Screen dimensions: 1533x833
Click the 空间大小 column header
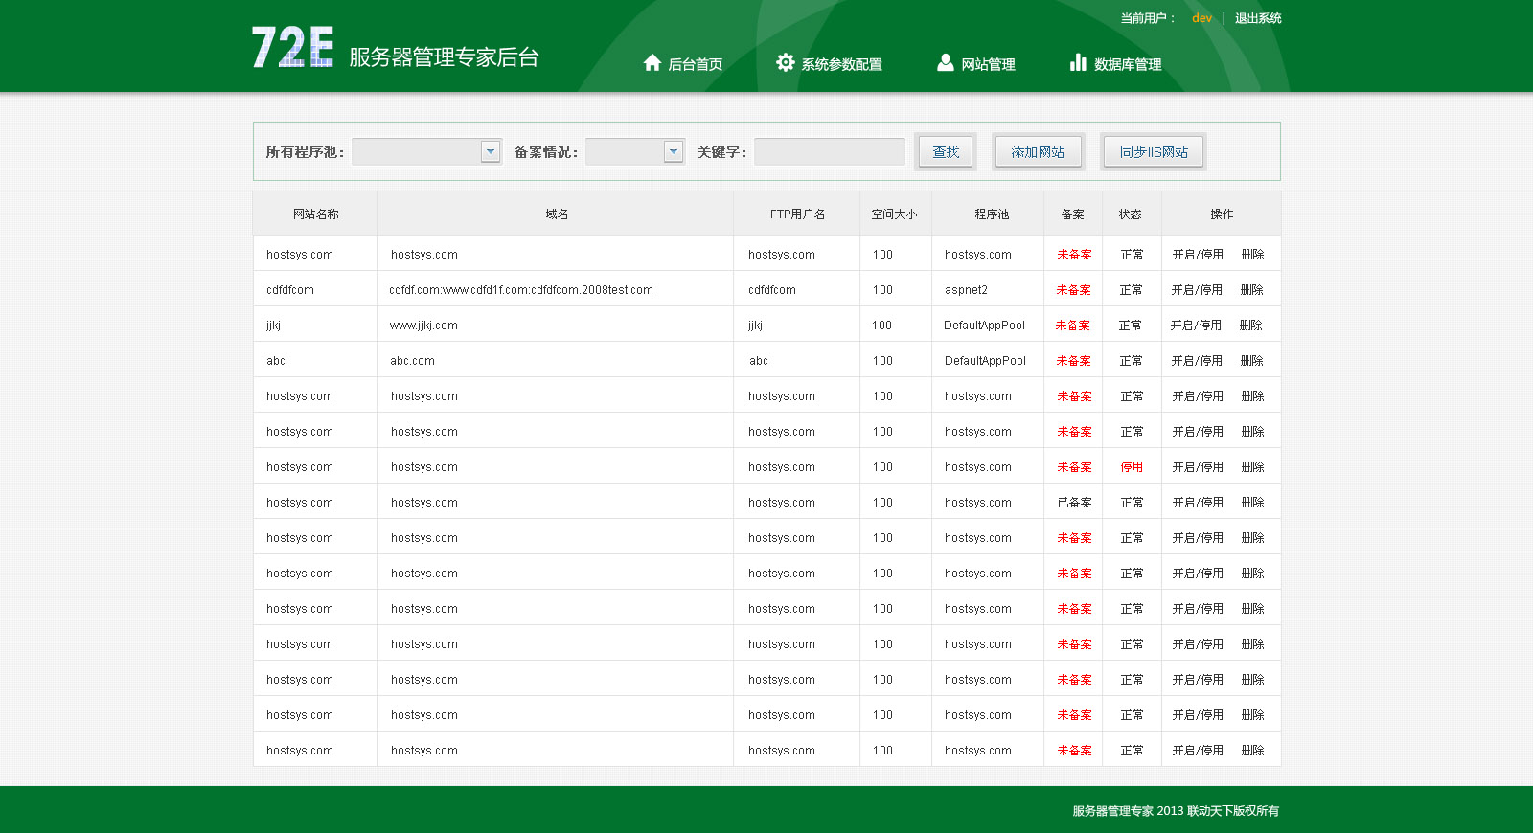[894, 214]
